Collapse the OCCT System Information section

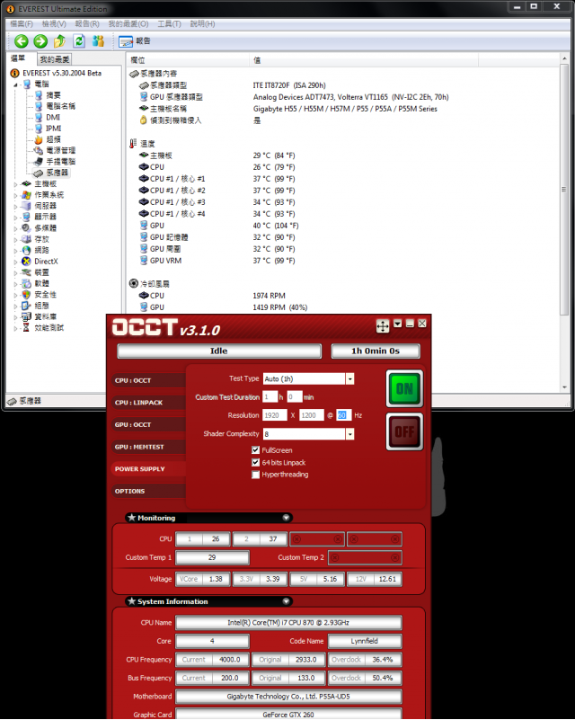[x=286, y=601]
